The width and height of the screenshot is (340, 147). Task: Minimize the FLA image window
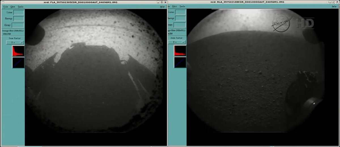157,2
